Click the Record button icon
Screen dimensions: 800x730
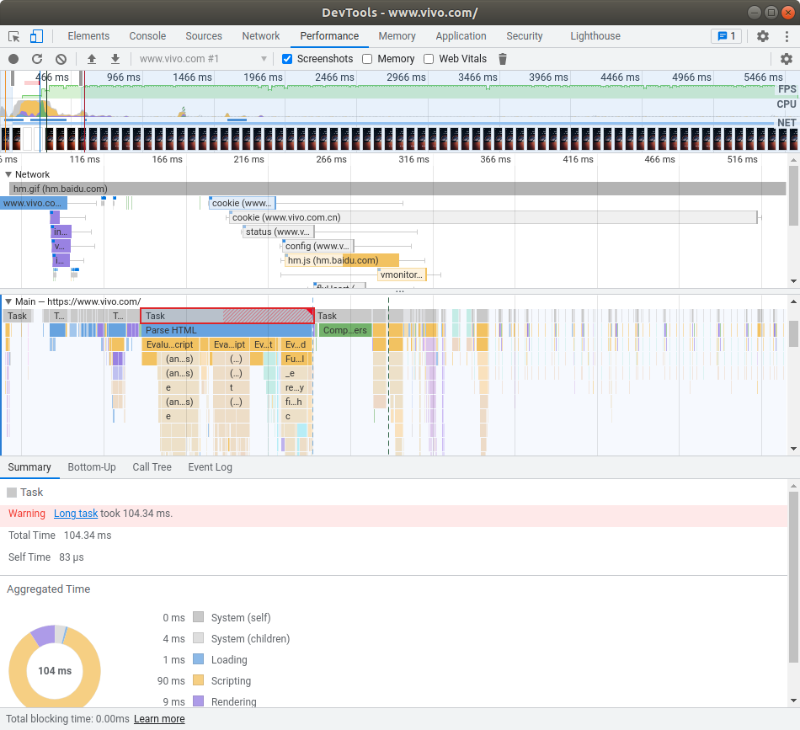coord(13,59)
